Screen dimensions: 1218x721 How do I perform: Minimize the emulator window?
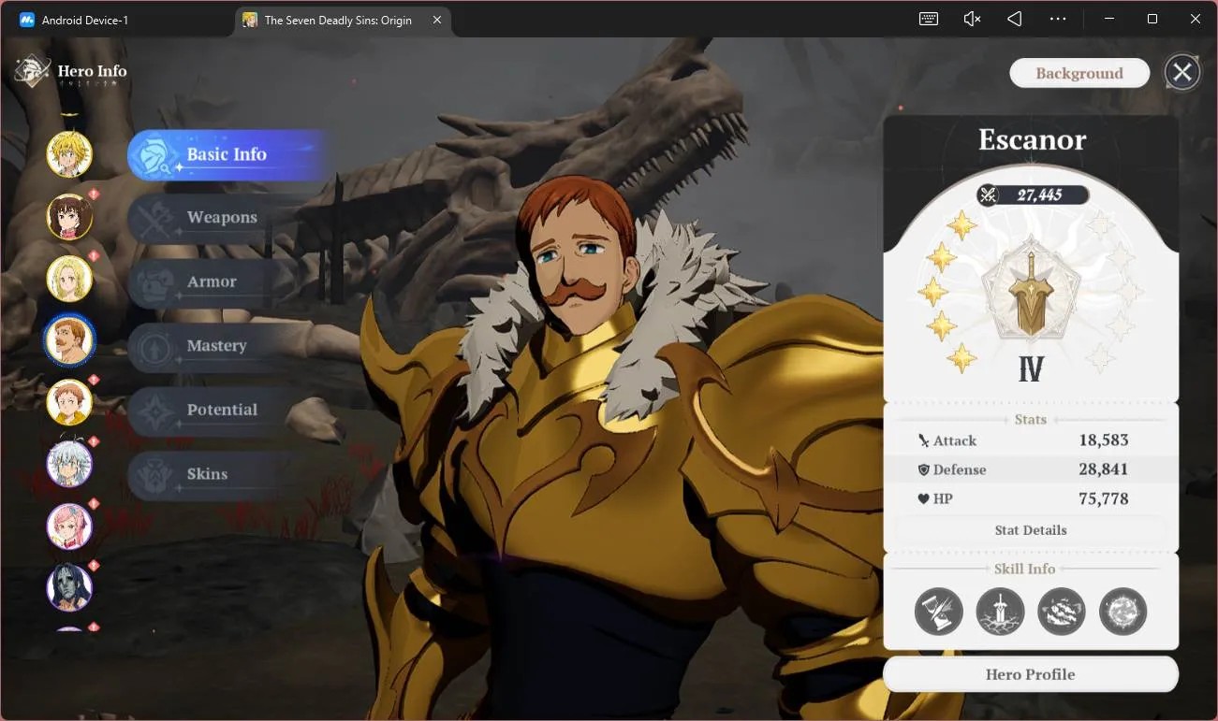[x=1109, y=19]
